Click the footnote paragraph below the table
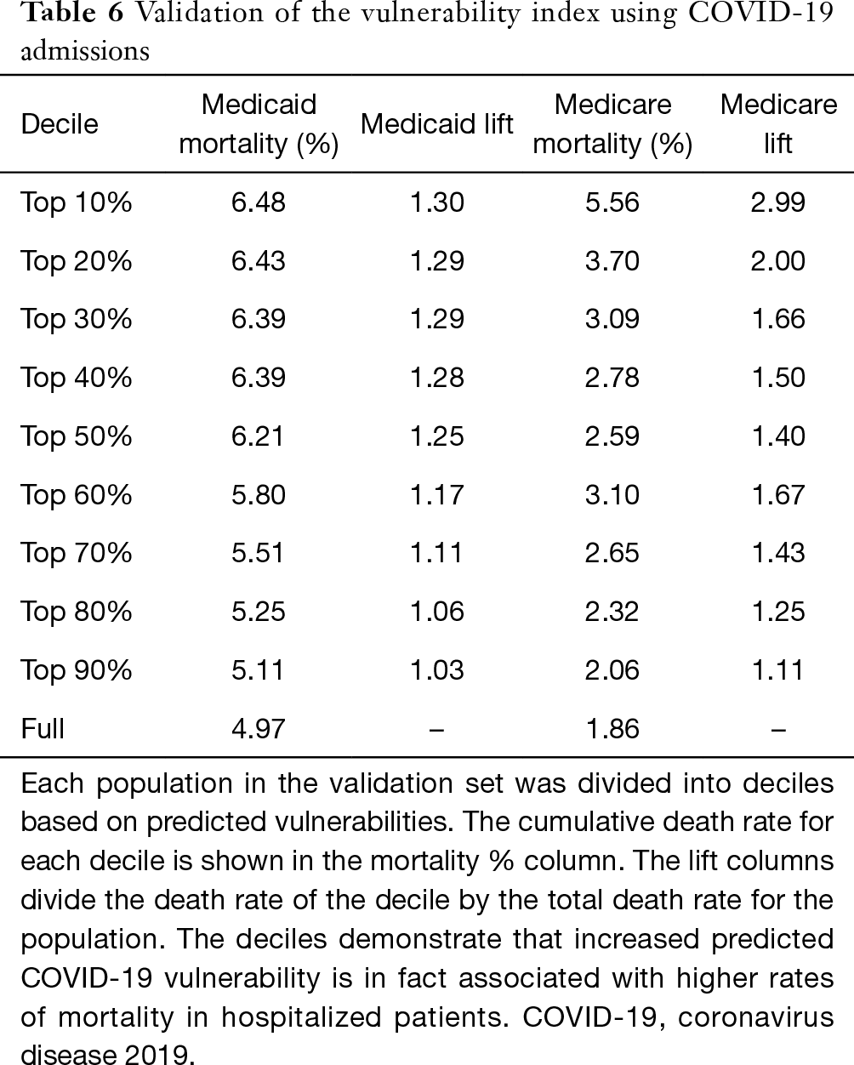The height and width of the screenshot is (1065, 854). pyautogui.click(x=427, y=919)
